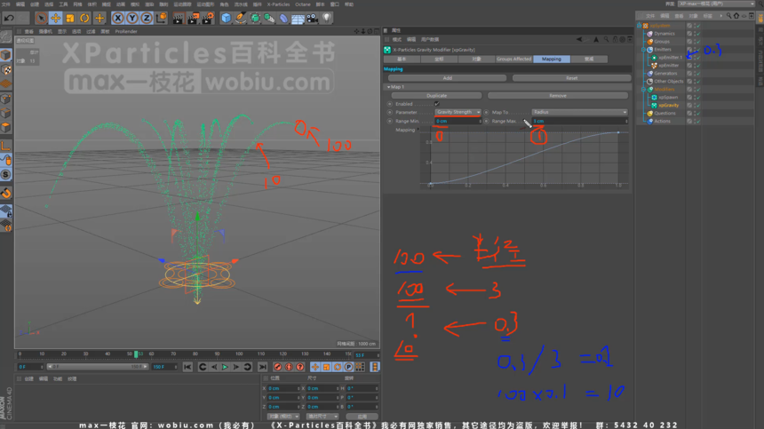The image size is (764, 429).
Task: Expand the Mapping curve disclosure arrow
Action: pyautogui.click(x=418, y=130)
